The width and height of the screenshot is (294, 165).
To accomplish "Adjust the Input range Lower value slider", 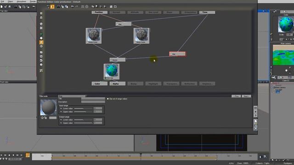I will 83,109.
